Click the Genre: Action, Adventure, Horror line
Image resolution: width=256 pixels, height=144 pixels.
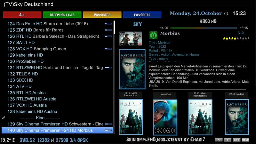(x=174, y=54)
